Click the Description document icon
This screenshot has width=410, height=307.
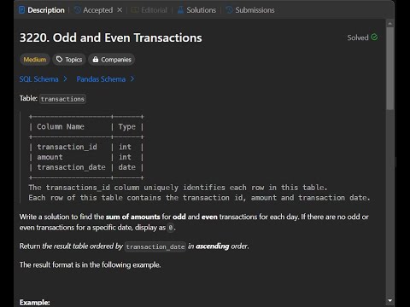[21, 10]
